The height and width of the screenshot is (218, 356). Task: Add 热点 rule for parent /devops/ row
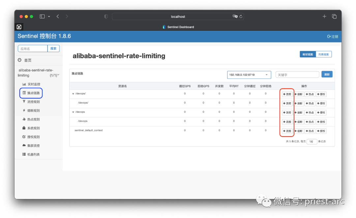pos(310,94)
